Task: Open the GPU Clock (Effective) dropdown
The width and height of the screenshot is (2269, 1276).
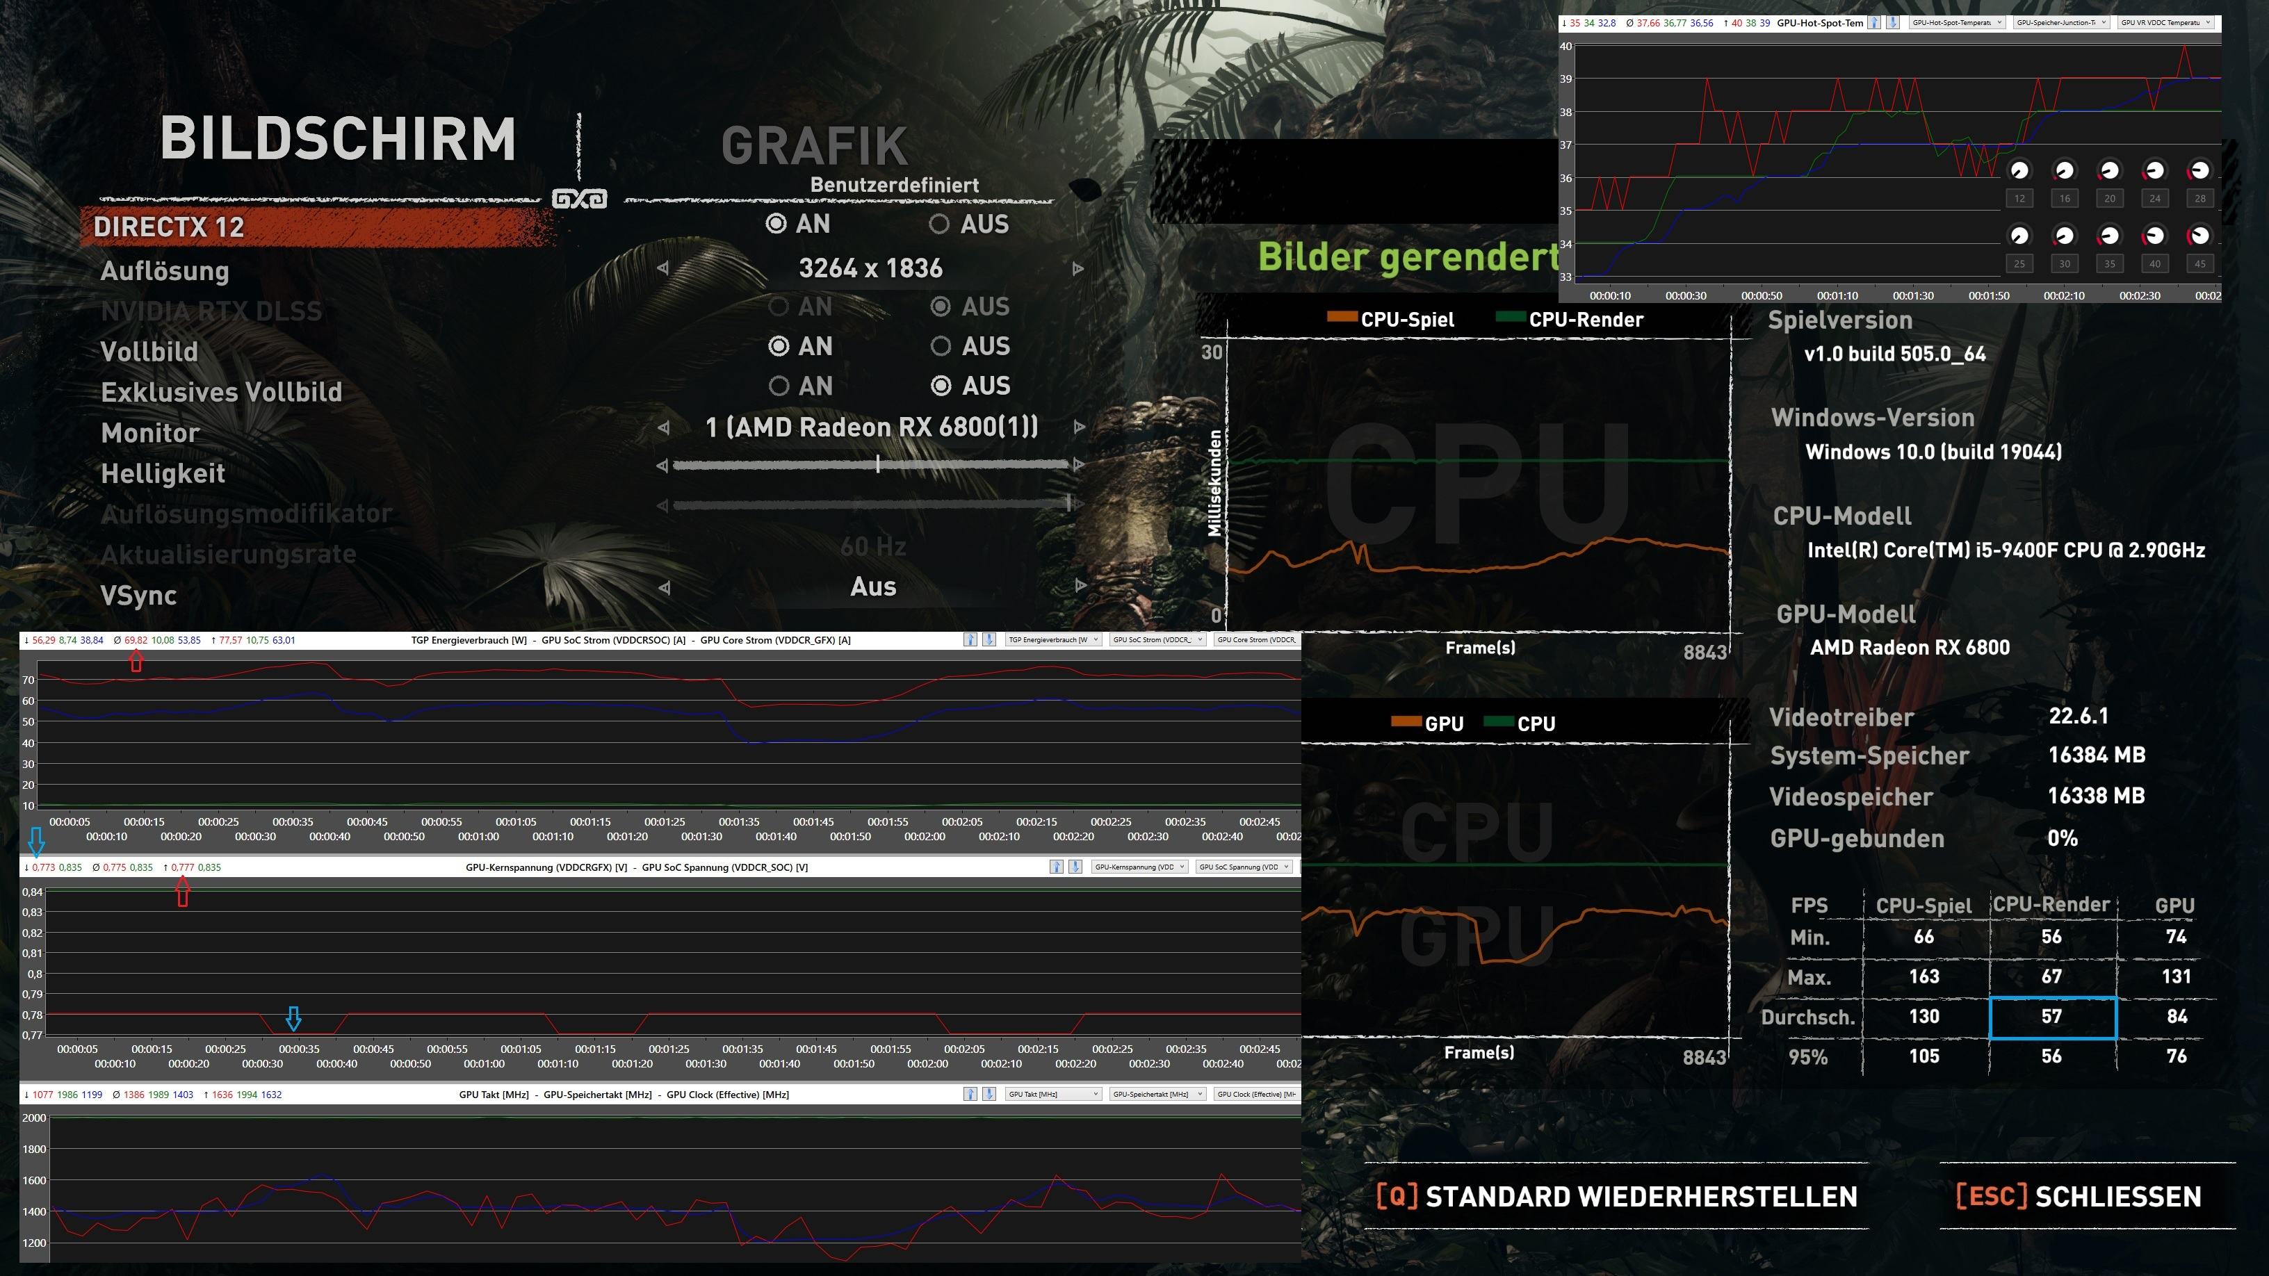Action: (1257, 1094)
